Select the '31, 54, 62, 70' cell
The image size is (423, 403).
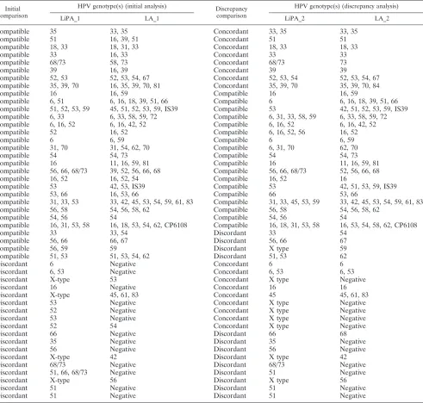(x=129, y=148)
